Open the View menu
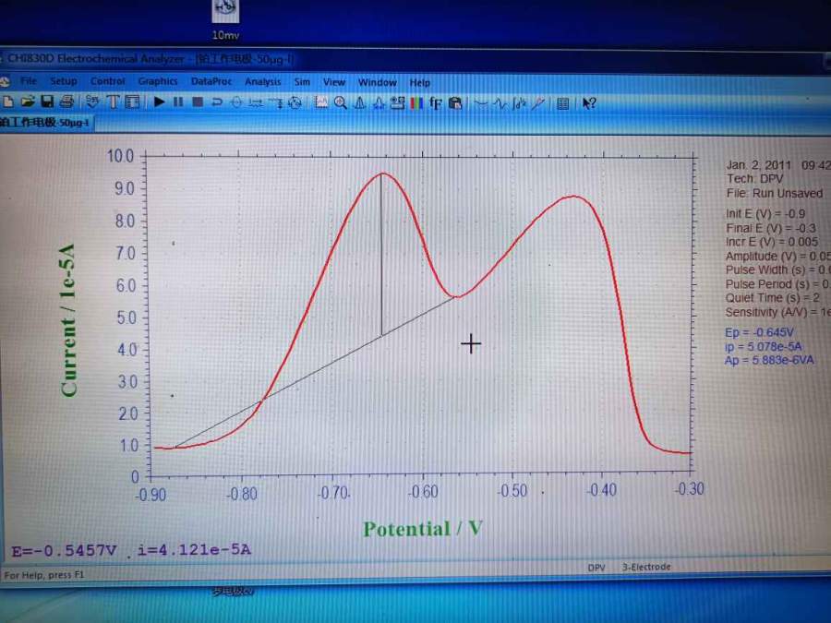 tap(334, 82)
